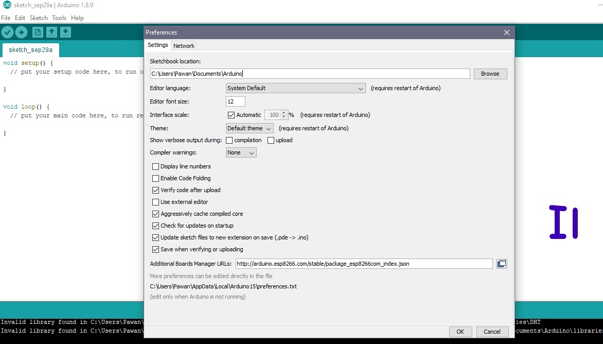Select the Settings tab
Screen dimensions: 603x344
[157, 45]
